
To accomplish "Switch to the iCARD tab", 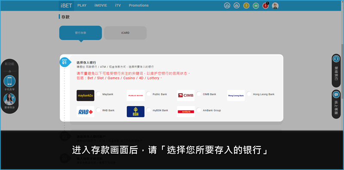I will coord(125,33).
